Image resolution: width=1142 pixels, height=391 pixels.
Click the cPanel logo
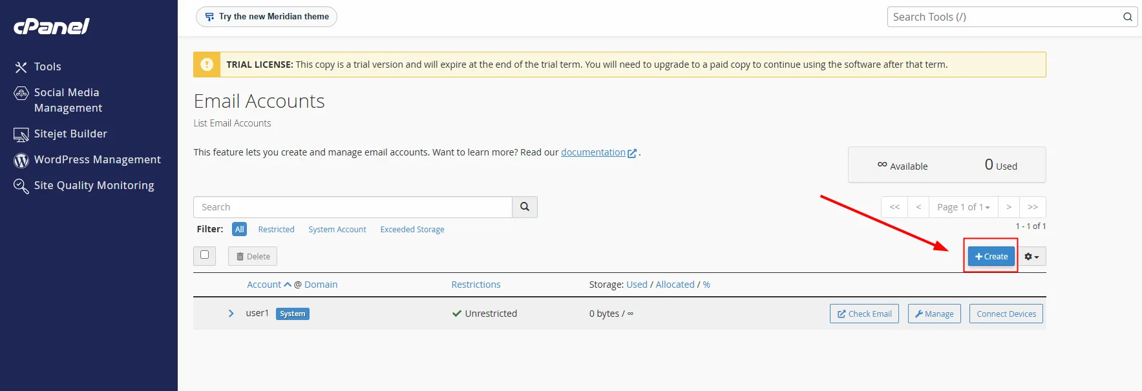[x=52, y=26]
